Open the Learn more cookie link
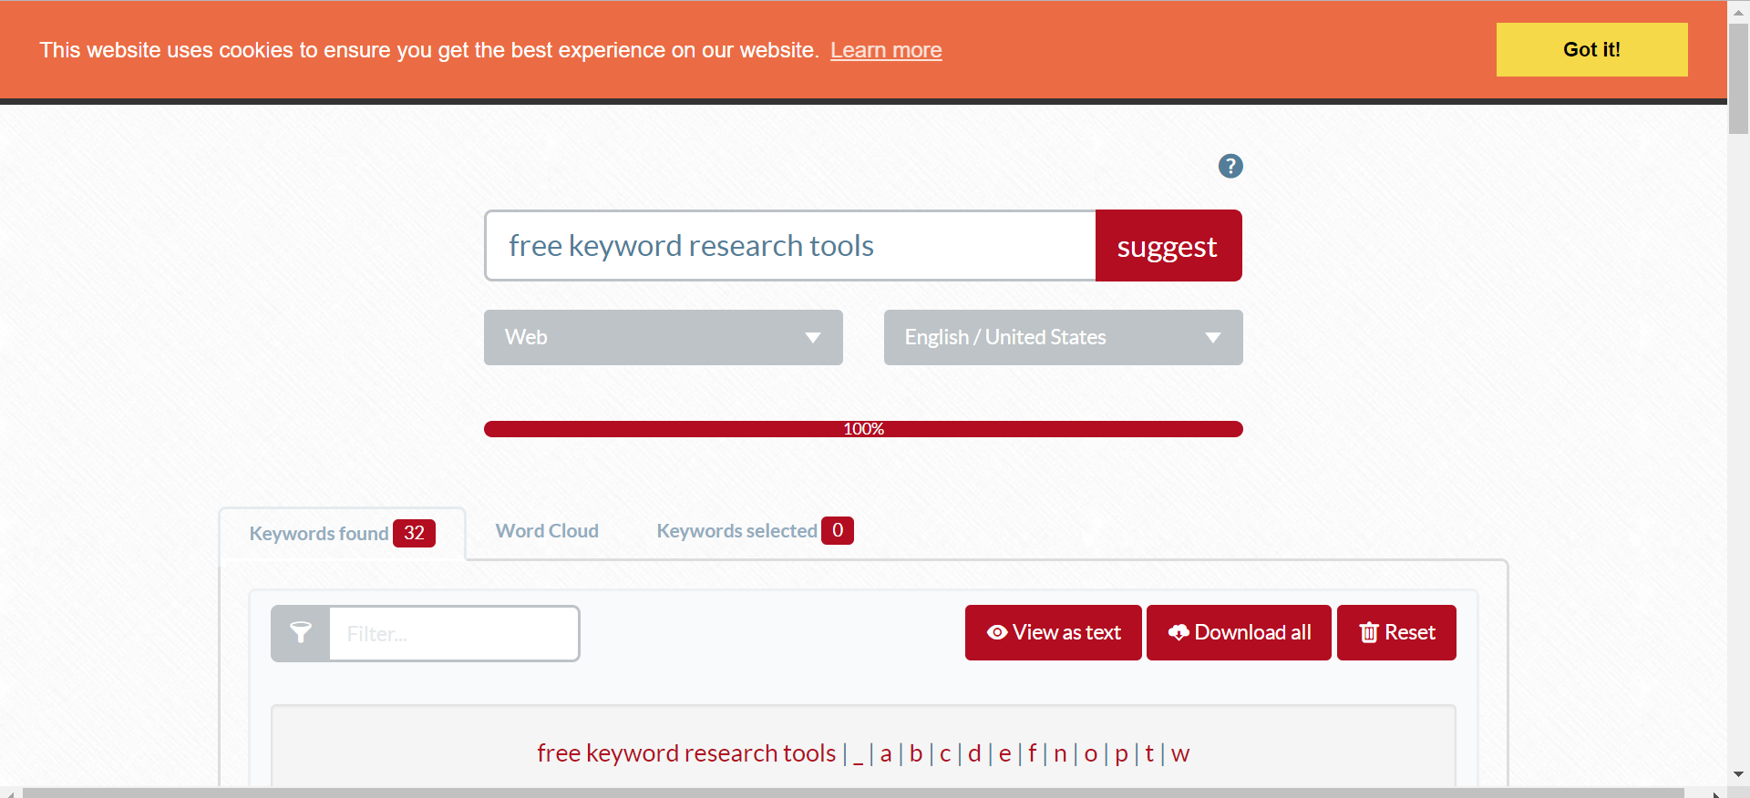 pyautogui.click(x=886, y=50)
